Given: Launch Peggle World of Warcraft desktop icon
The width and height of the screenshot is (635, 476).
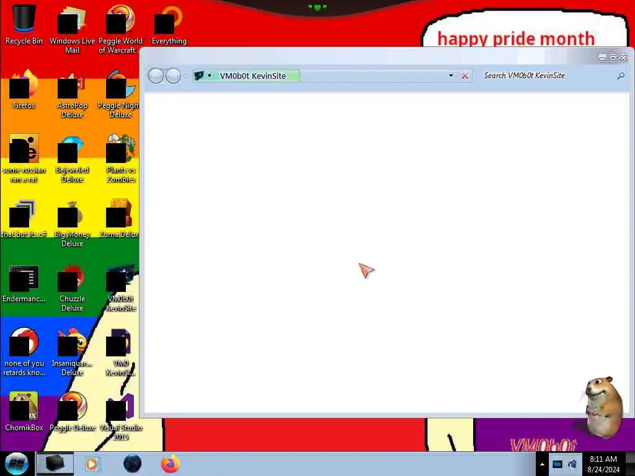Looking at the screenshot, I should (x=120, y=29).
